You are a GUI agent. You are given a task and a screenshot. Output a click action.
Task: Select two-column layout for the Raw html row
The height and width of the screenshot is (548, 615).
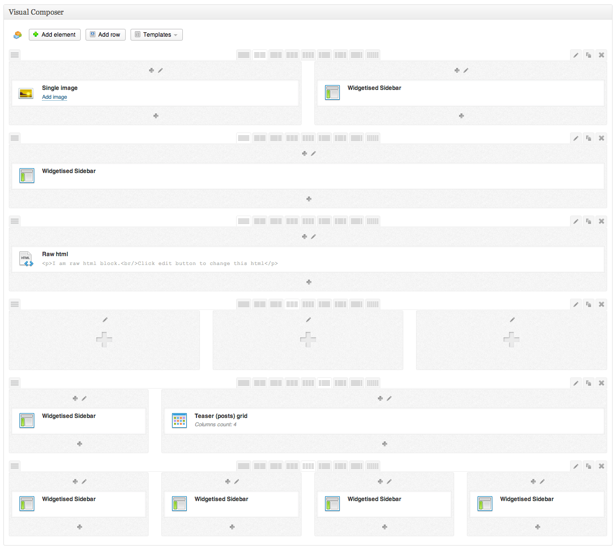[x=260, y=221]
